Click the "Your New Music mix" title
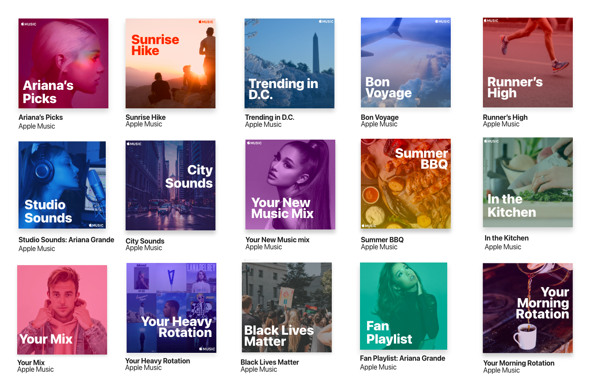 pyautogui.click(x=278, y=240)
